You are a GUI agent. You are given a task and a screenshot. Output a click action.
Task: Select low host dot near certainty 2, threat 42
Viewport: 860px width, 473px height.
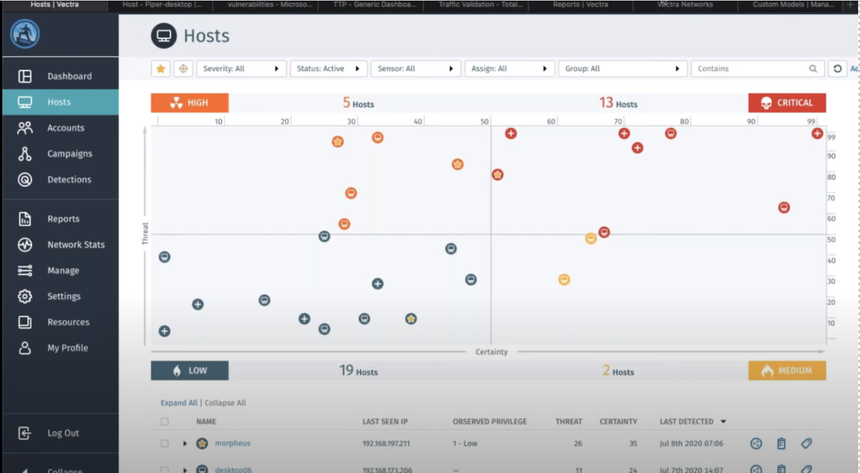tap(164, 257)
